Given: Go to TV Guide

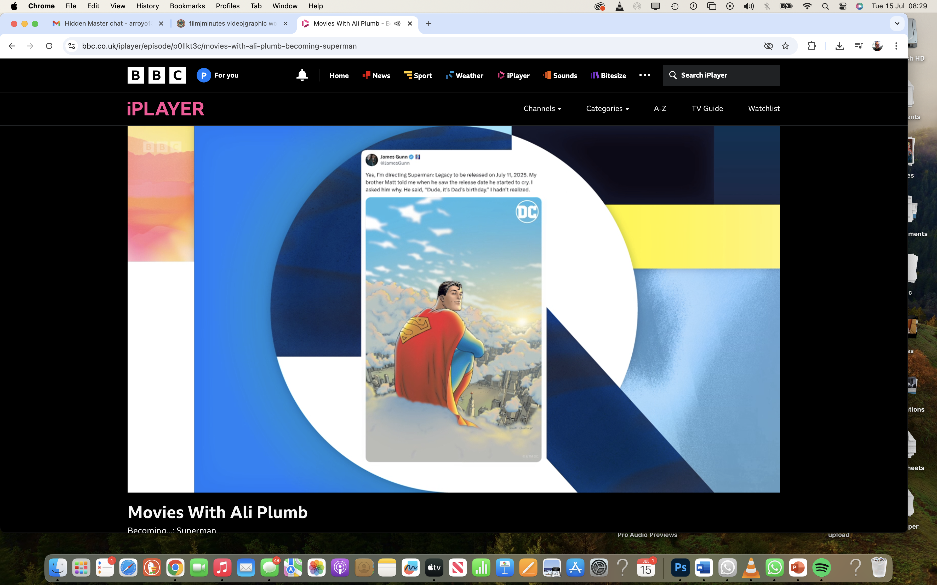Looking at the screenshot, I should (x=707, y=109).
